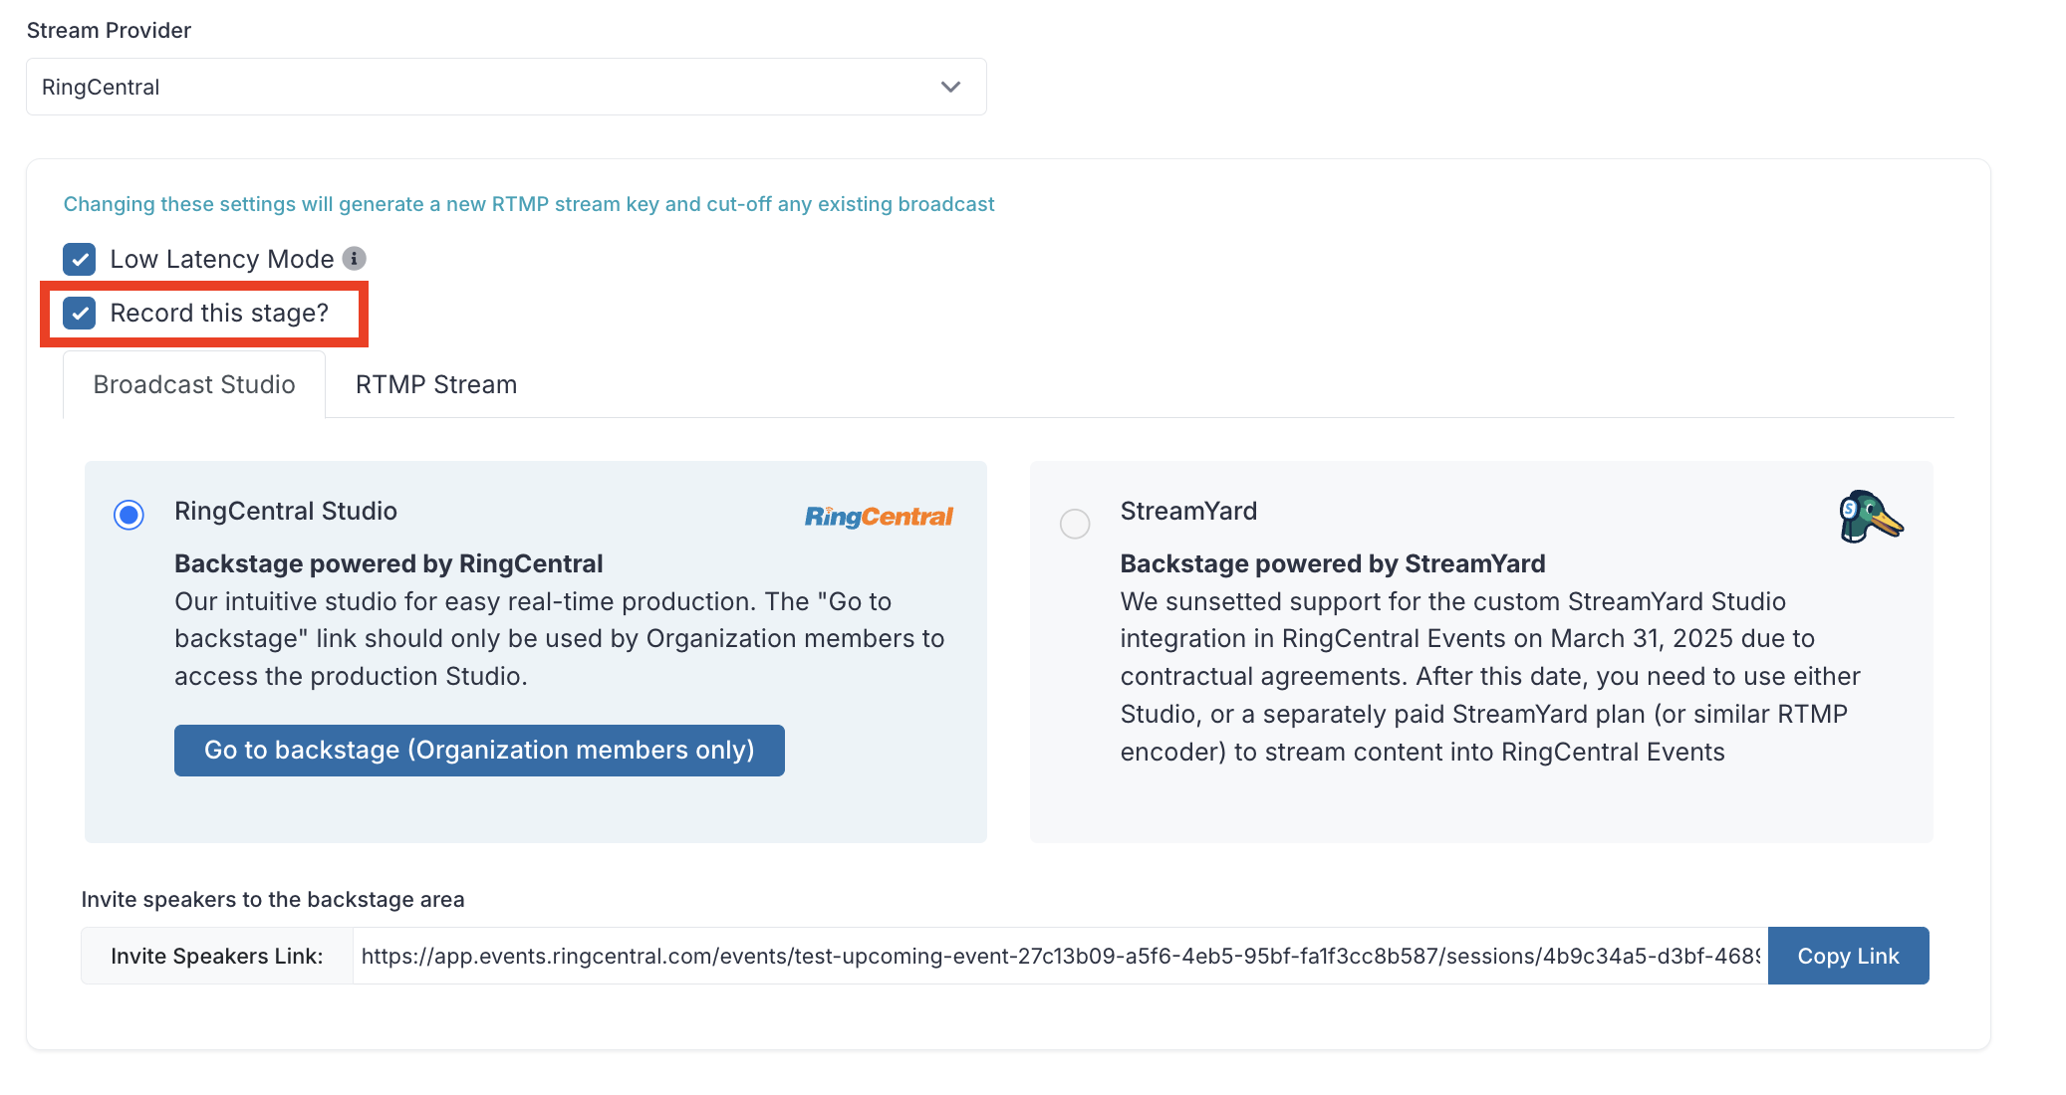
Task: Click the RingCentral Studio card title
Action: coord(286,511)
